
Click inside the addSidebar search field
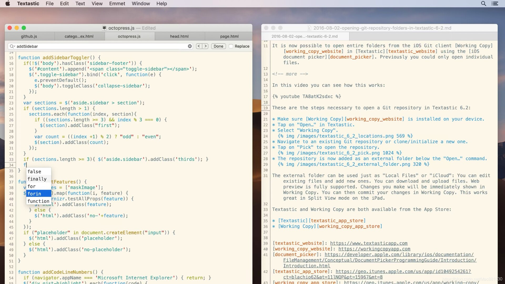pyautogui.click(x=100, y=46)
